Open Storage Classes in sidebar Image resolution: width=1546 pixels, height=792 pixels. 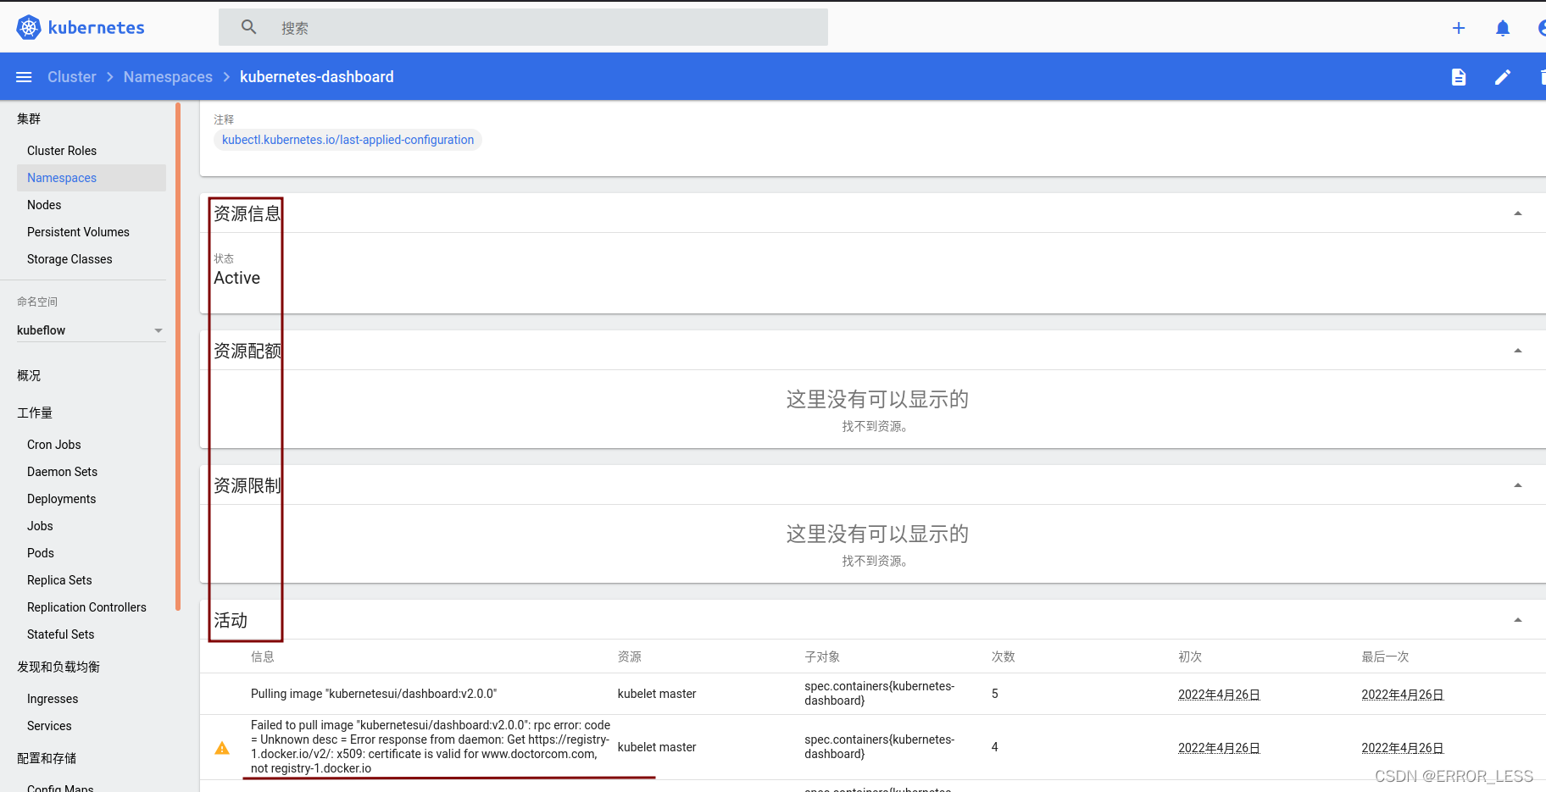(70, 259)
